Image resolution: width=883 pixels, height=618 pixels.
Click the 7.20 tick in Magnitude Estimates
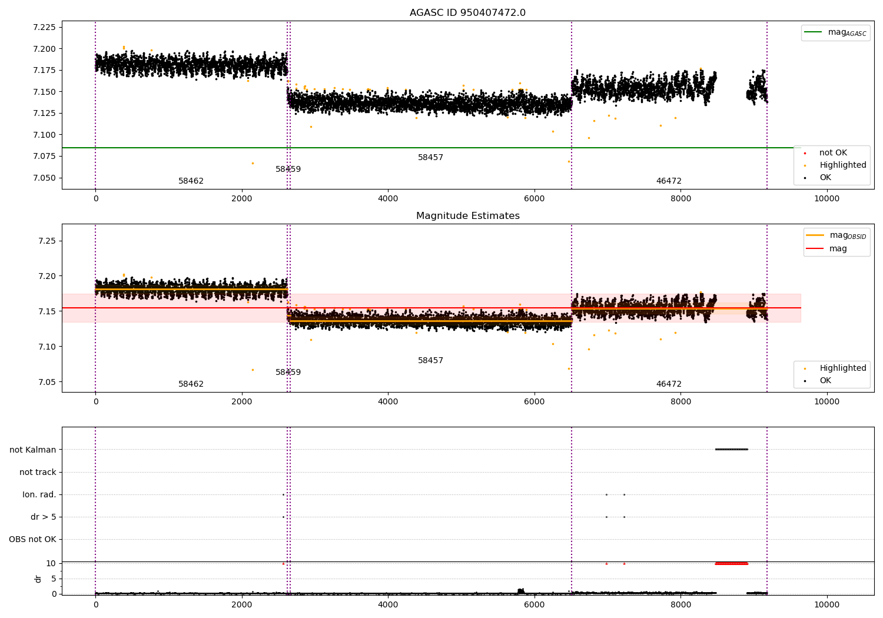tap(47, 277)
